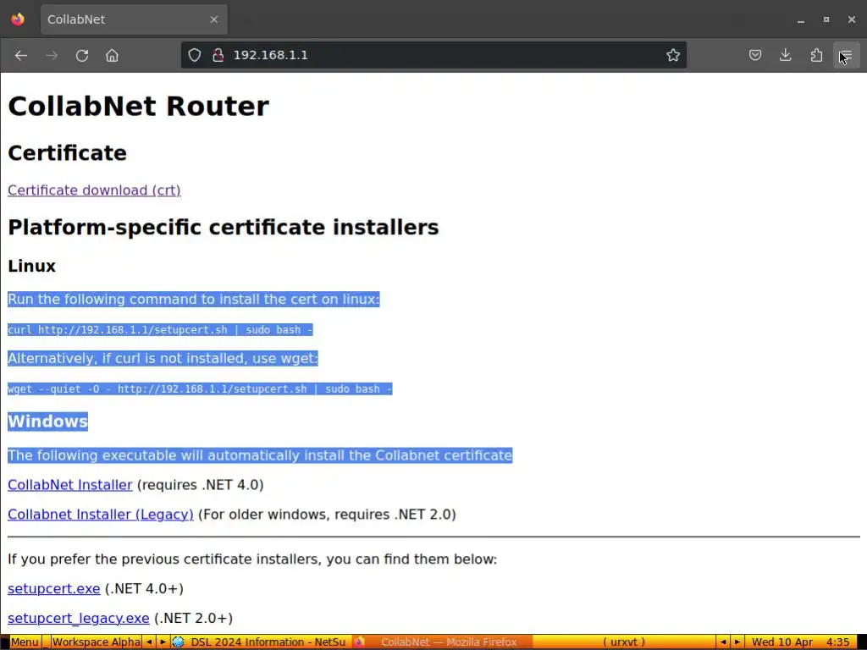Click the CollabNet Router title

(x=138, y=106)
